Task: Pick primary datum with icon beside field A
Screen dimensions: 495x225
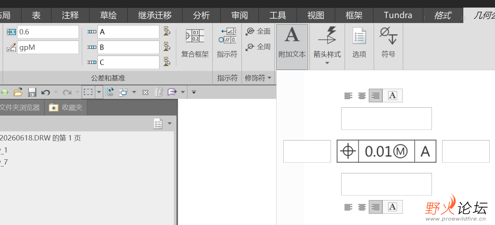Action: point(167,32)
